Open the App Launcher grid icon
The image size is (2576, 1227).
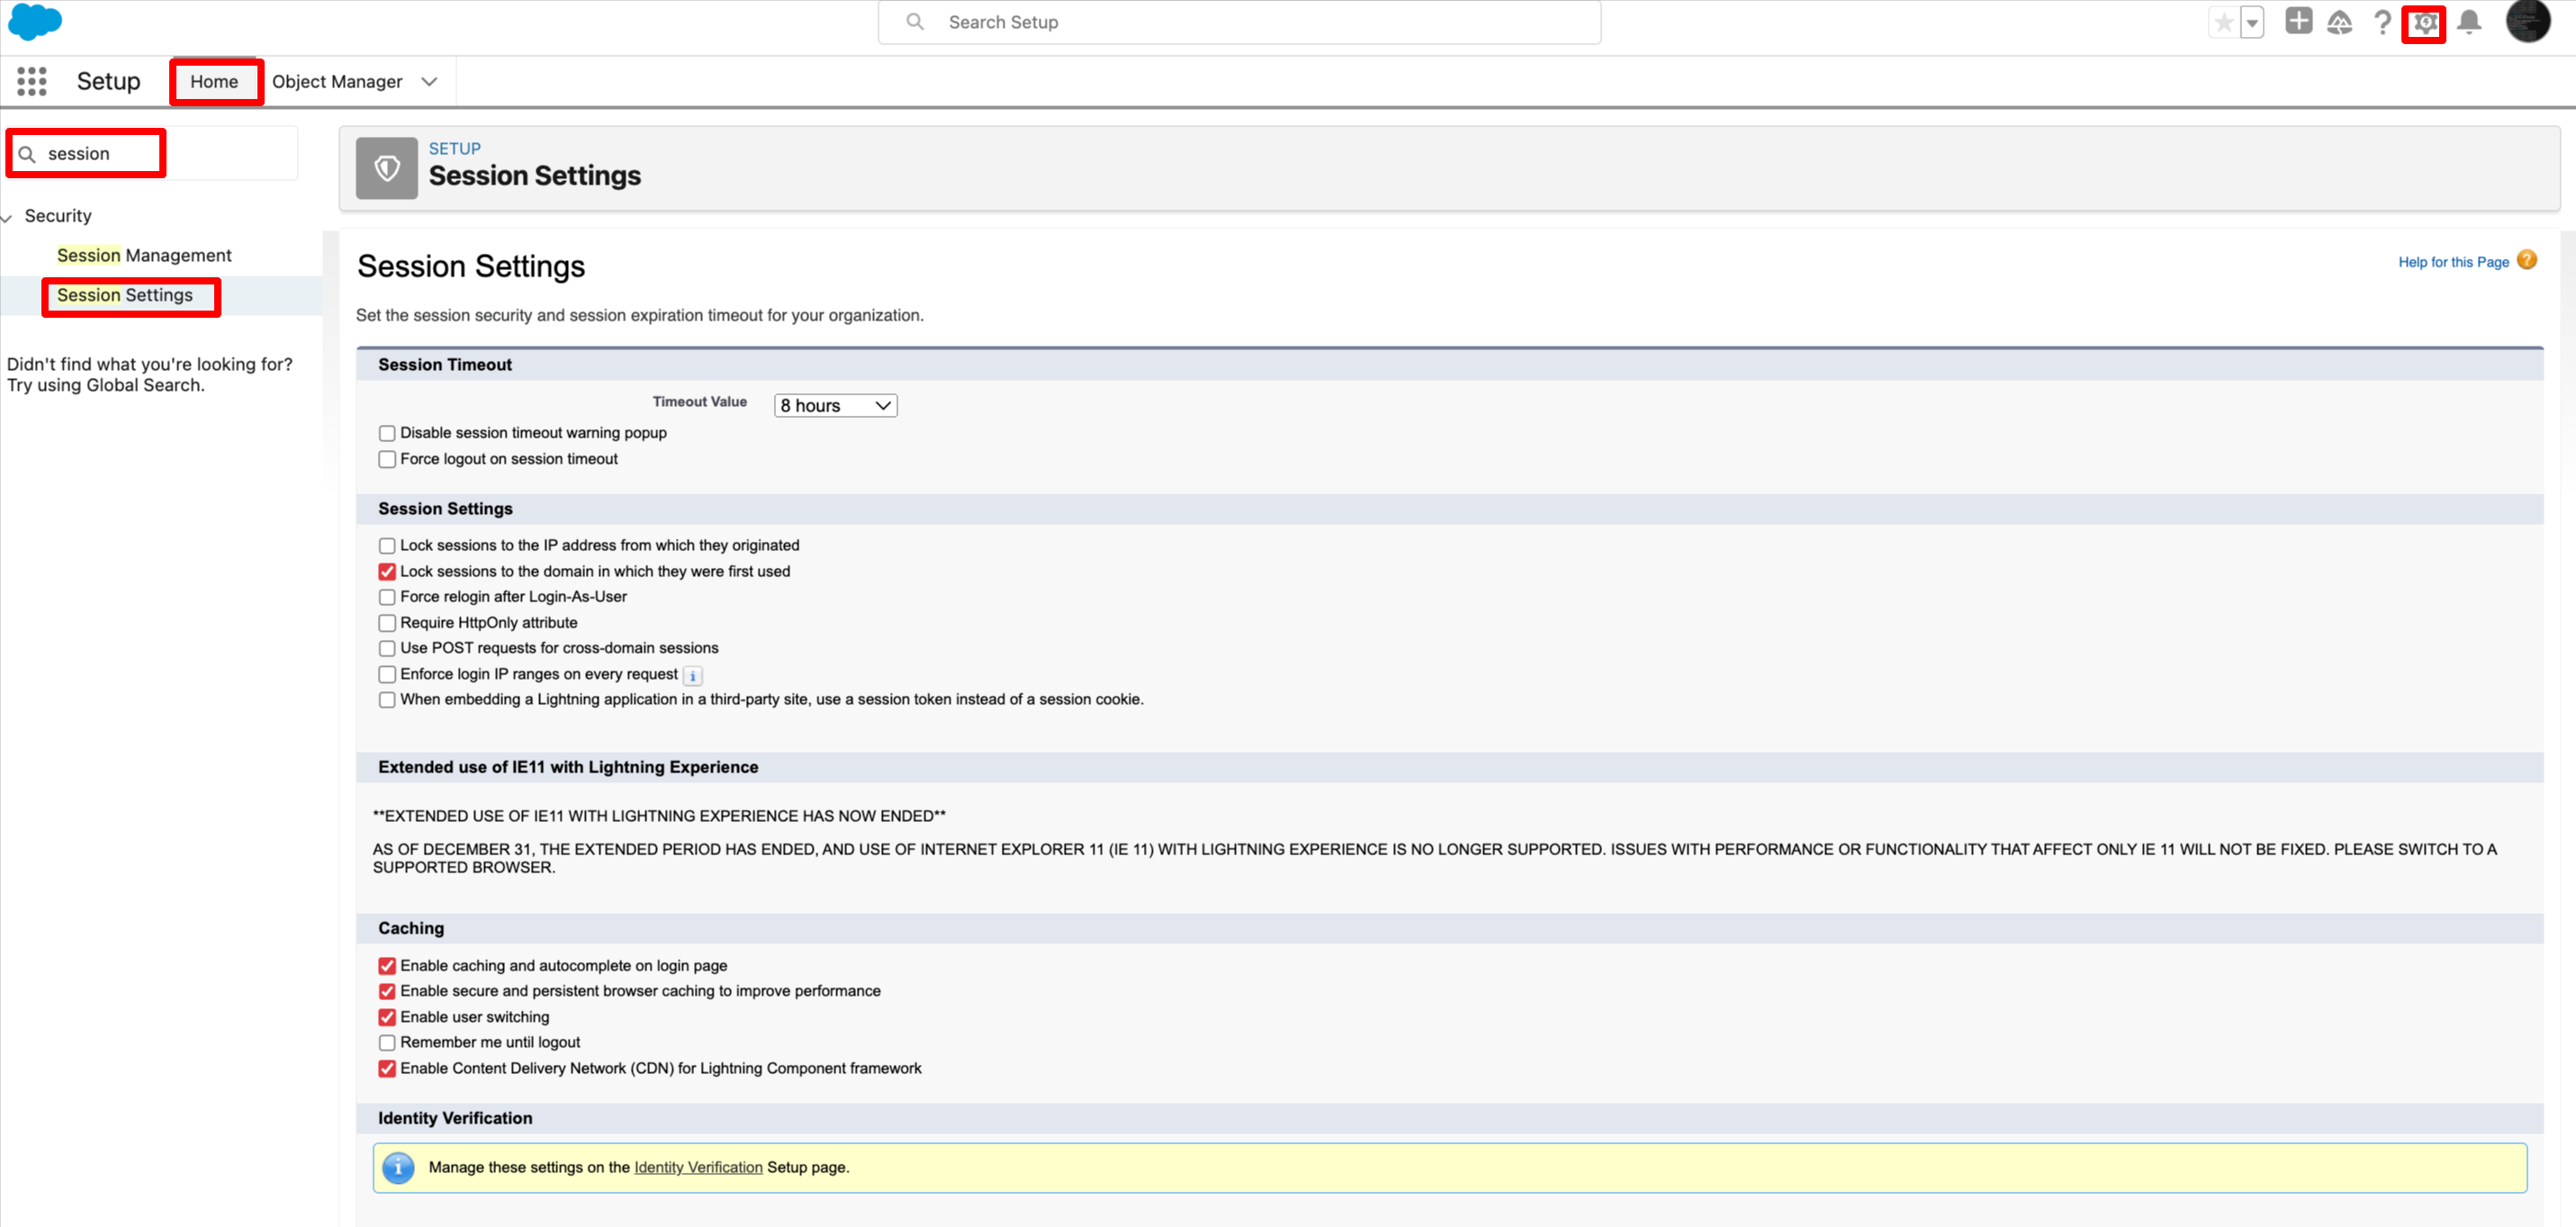pyautogui.click(x=32, y=81)
